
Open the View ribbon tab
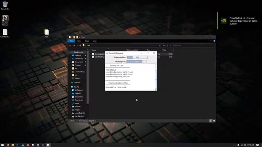95,41
